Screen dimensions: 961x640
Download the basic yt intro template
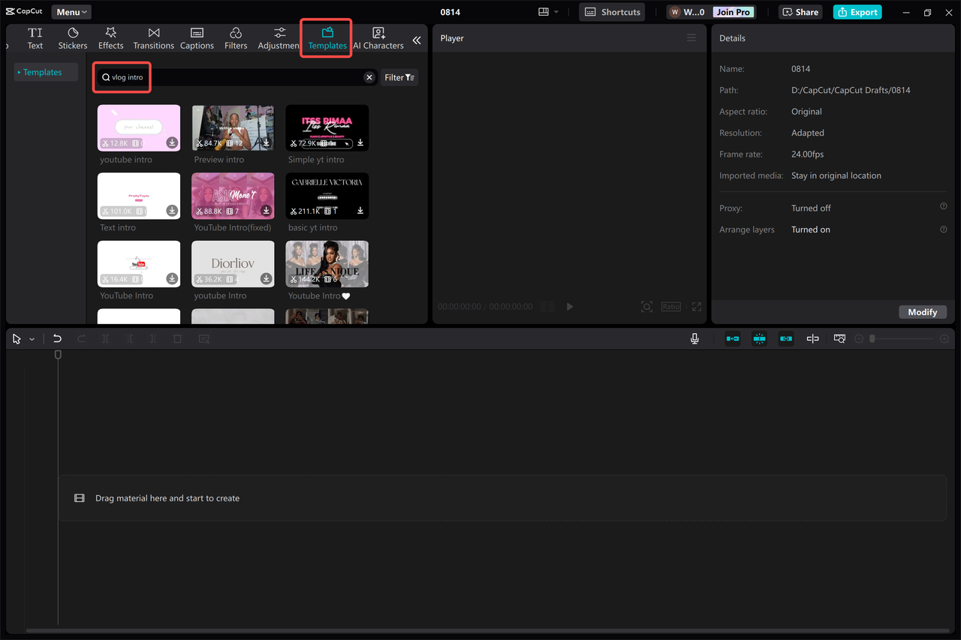(360, 211)
